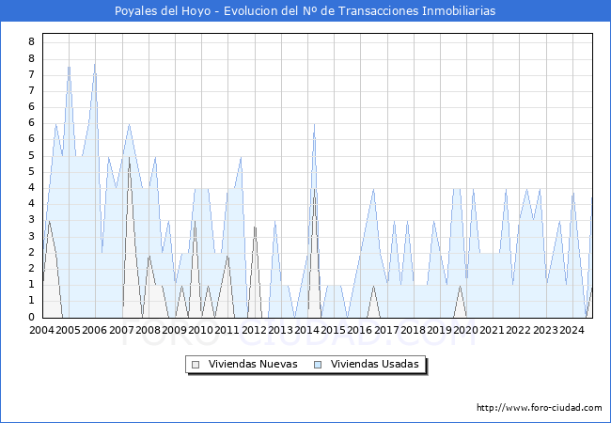Select the Viviendas Nuevas legend label

pos(253,364)
